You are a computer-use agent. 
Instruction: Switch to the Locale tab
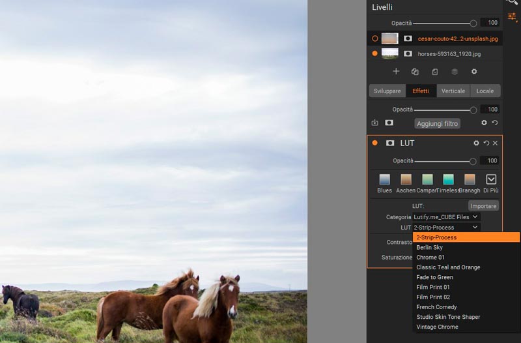485,91
